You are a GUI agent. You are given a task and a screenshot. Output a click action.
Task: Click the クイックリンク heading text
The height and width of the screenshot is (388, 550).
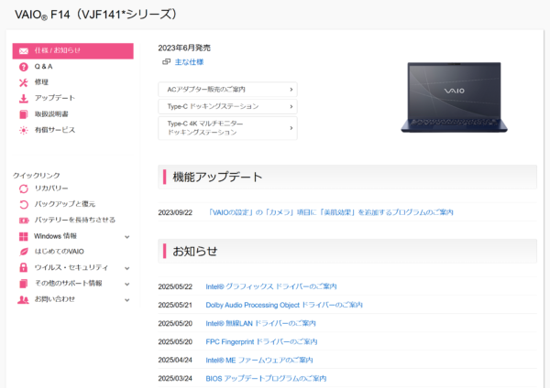37,176
